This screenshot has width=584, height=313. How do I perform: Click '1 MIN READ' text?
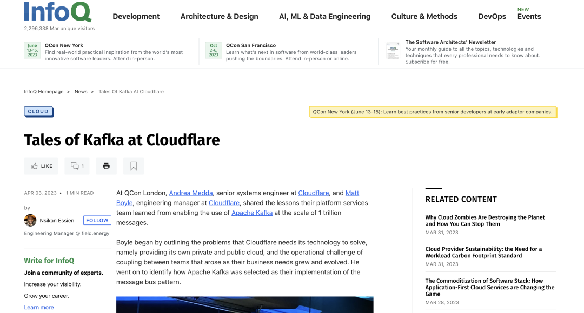[x=79, y=193]
